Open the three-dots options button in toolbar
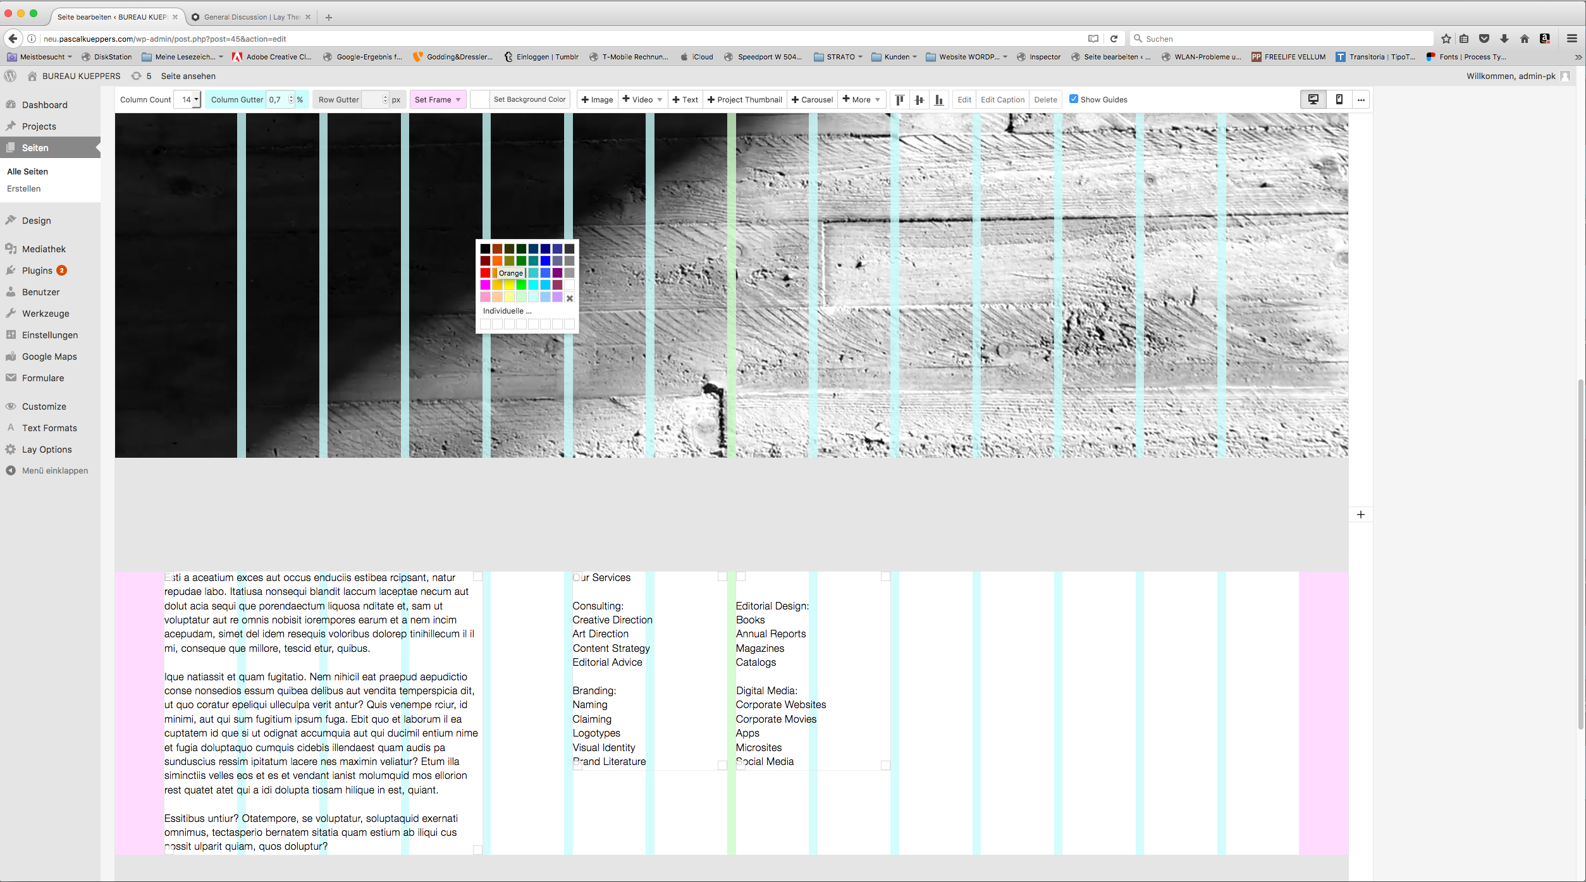Screen dimensions: 1586x882 (1361, 99)
